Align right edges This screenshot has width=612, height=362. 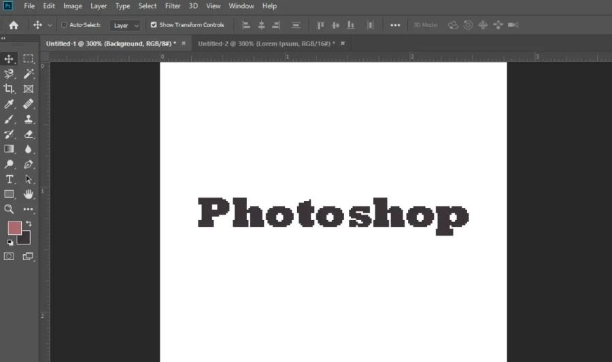276,25
